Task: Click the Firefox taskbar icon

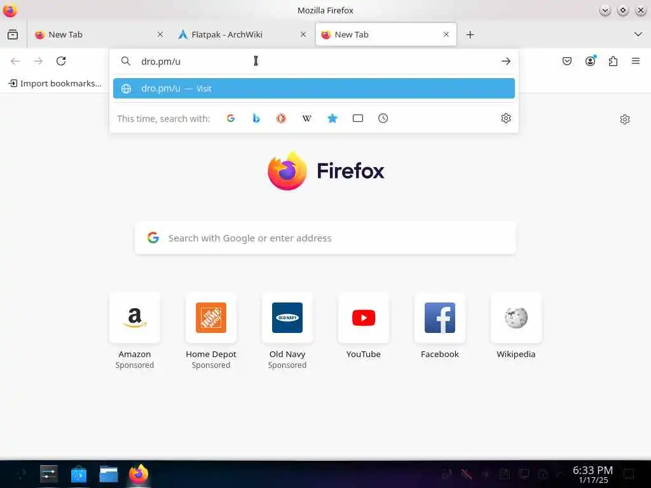Action: 138,474
